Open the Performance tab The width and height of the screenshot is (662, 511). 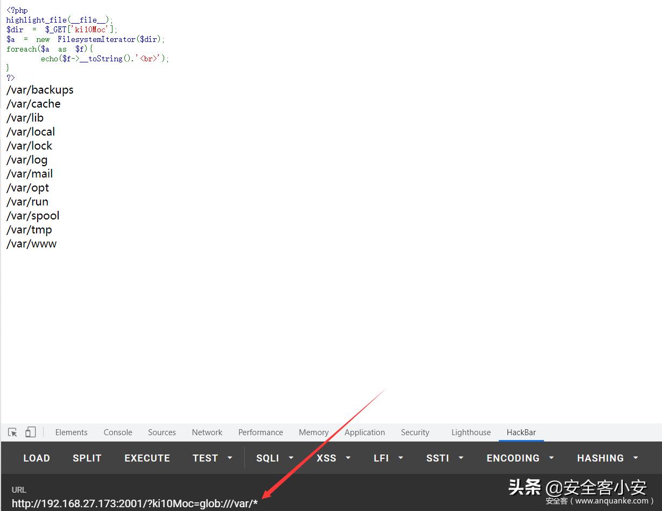260,432
